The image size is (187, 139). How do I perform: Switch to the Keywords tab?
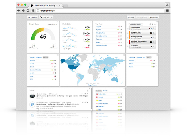click(39, 57)
